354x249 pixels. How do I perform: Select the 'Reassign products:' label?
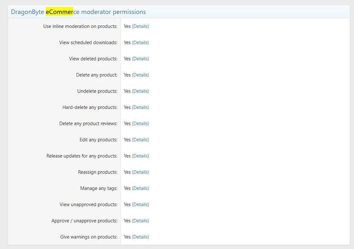click(x=98, y=172)
